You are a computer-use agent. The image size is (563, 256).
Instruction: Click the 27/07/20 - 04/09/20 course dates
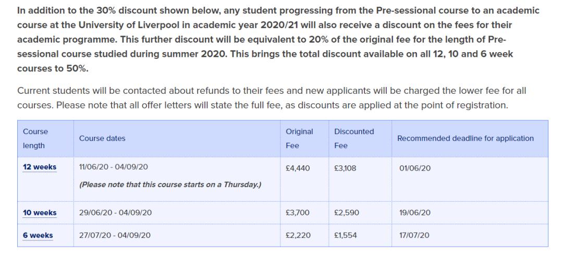(x=115, y=235)
